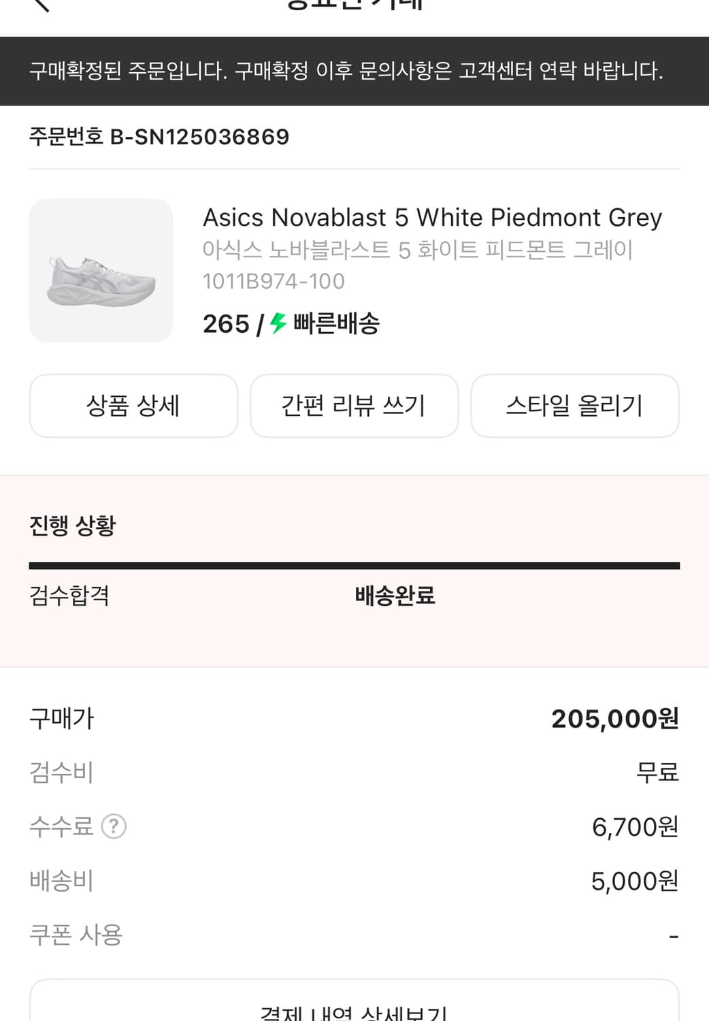Click the green lightning 빠른배송 icon

coord(278,323)
